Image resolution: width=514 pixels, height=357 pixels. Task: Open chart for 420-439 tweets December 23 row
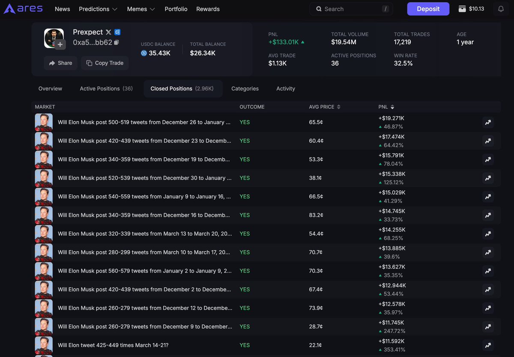point(488,141)
